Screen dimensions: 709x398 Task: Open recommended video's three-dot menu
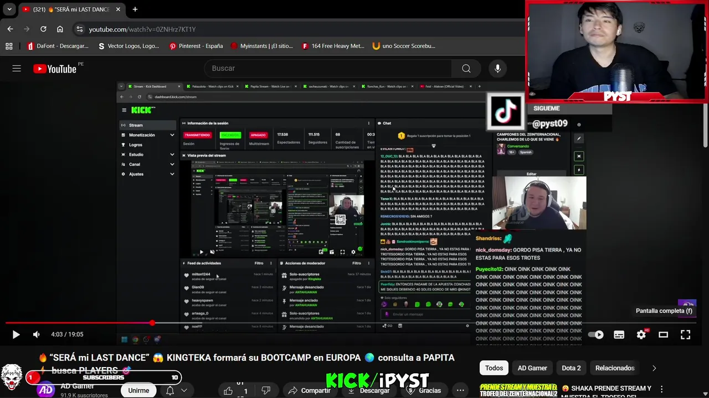click(661, 389)
